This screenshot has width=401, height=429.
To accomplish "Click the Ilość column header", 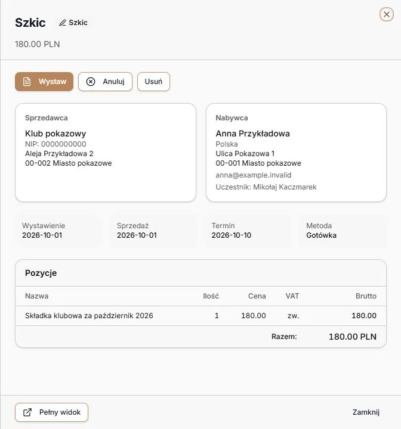I will coord(211,296).
